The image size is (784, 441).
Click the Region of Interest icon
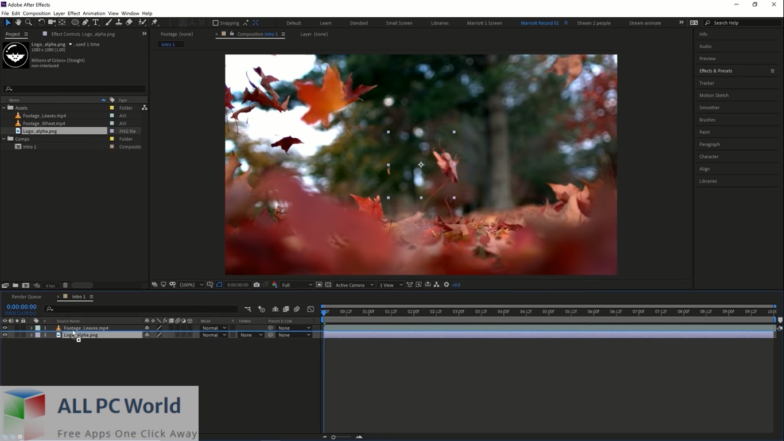pyautogui.click(x=319, y=285)
